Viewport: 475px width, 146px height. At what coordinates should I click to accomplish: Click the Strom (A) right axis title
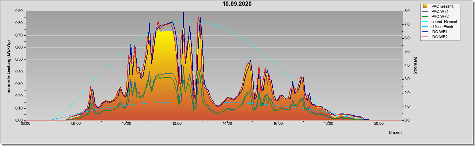point(415,66)
